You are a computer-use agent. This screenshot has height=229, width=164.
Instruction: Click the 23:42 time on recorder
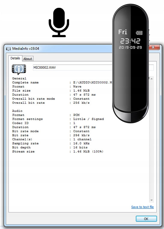[x=130, y=41]
